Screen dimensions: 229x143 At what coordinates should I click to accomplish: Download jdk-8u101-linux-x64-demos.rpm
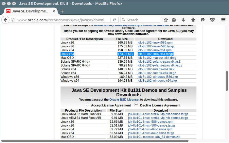(150, 129)
